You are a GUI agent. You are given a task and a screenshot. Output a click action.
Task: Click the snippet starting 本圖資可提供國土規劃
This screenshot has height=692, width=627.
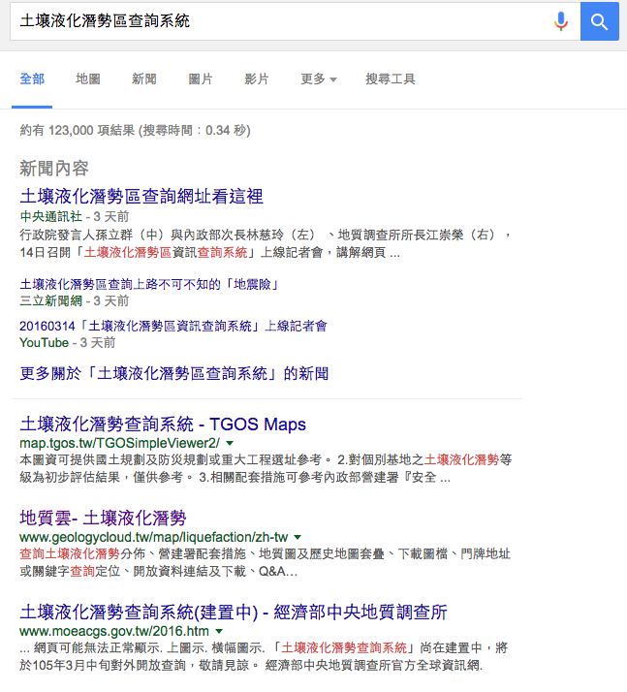point(266,469)
